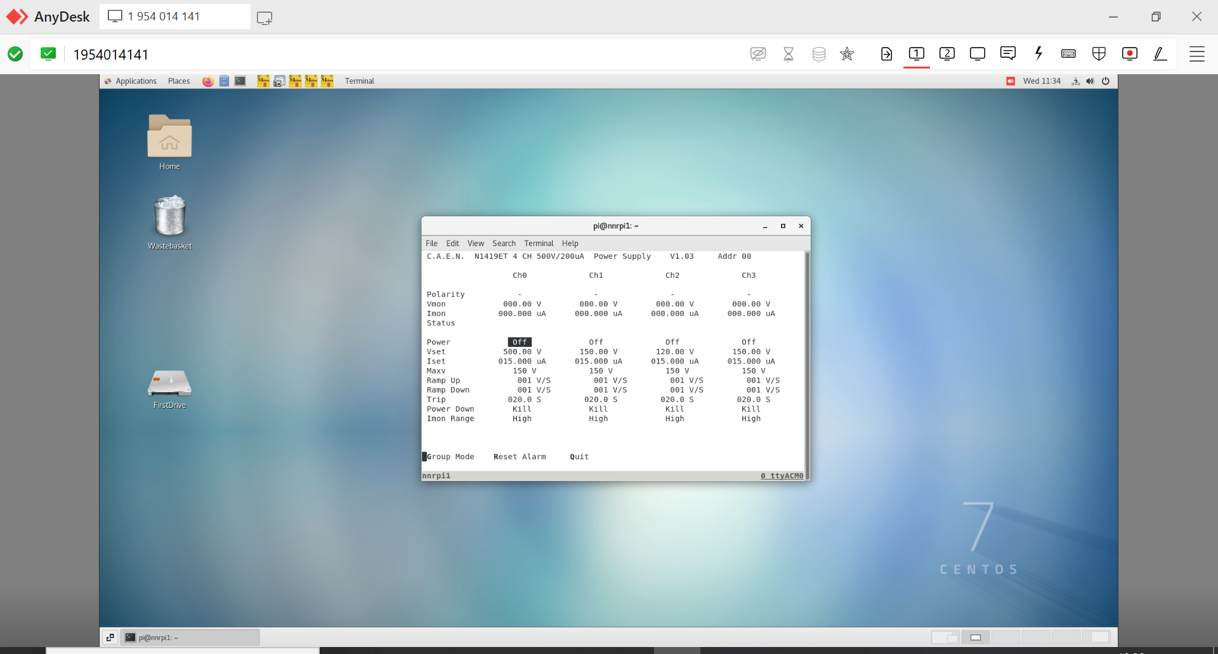
Task: Switch to remote monitor 2
Action: click(x=946, y=54)
